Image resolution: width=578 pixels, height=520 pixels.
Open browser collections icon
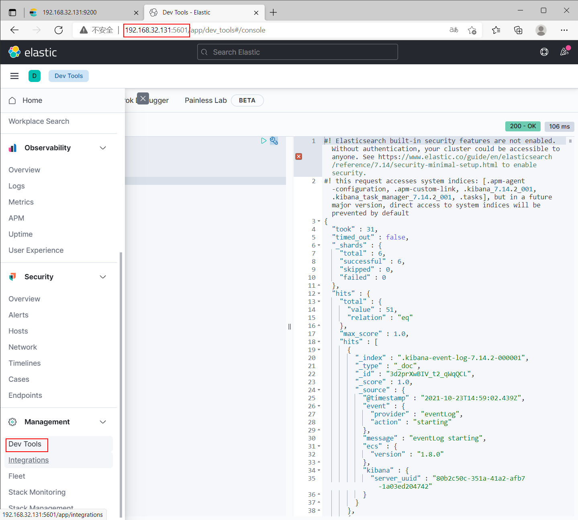(518, 30)
